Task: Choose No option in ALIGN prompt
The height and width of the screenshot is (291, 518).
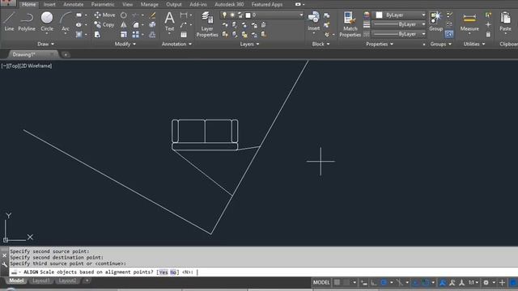Action: click(173, 272)
